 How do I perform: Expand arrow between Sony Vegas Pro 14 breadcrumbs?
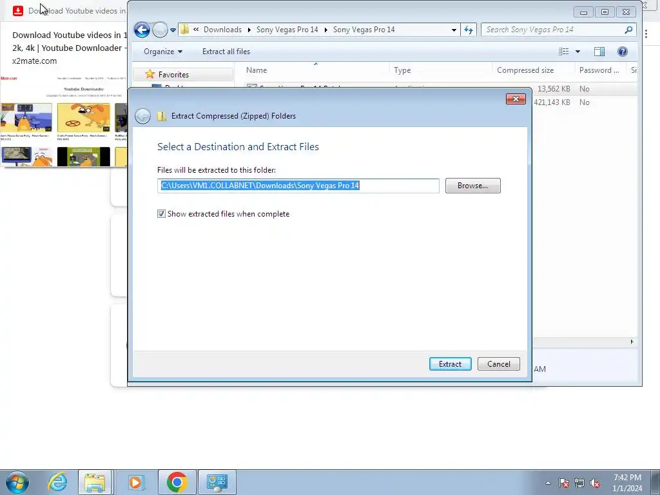tap(325, 30)
